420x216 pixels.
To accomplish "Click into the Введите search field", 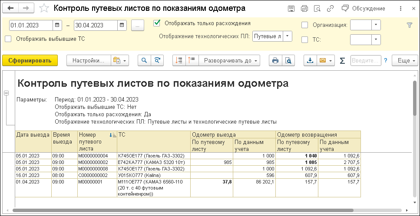I will point(366,60).
